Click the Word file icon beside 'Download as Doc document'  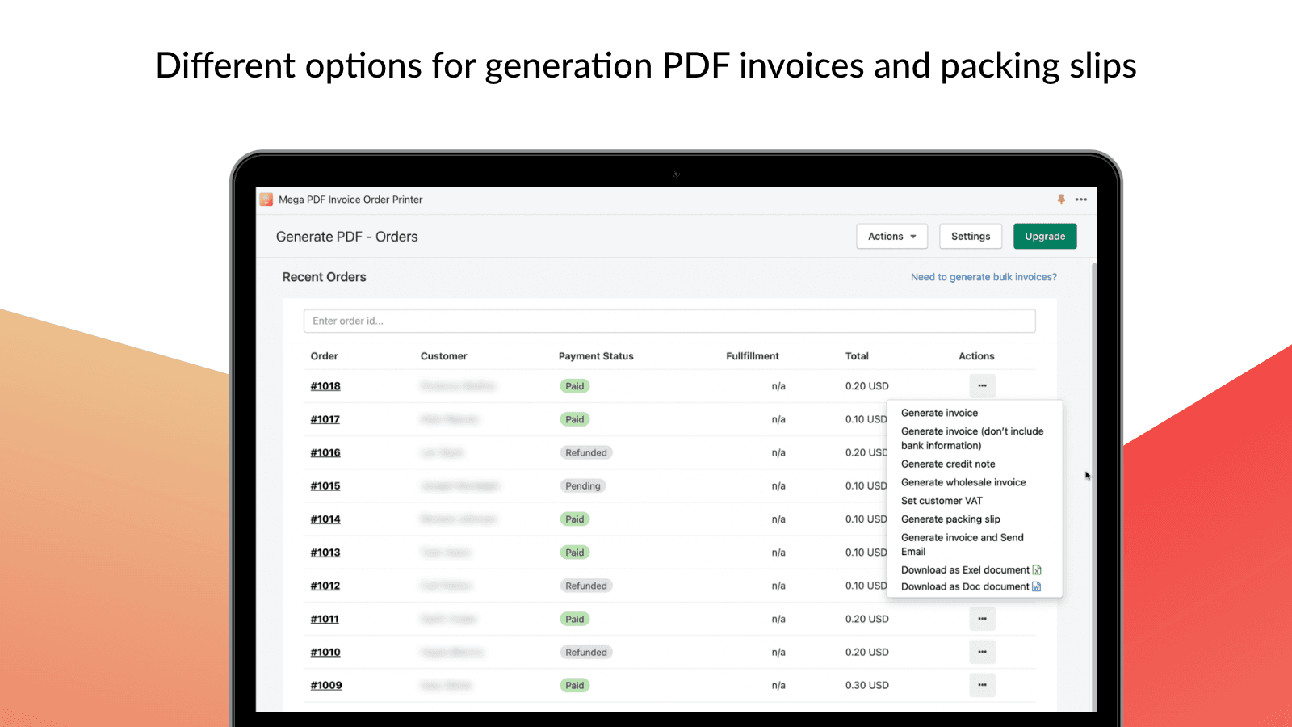[x=1036, y=586]
